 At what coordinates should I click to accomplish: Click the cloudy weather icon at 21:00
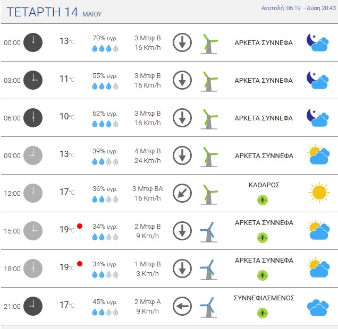318,307
